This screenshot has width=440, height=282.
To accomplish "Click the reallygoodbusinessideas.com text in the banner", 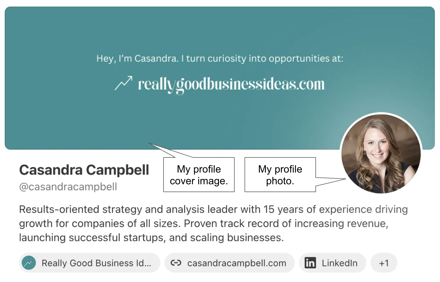I will (231, 84).
